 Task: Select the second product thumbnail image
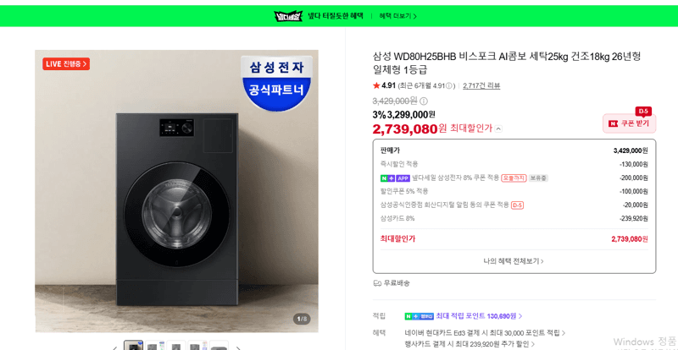point(155,345)
